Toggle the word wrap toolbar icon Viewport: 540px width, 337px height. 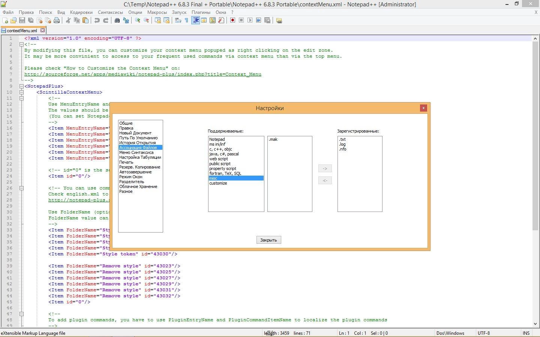coord(178,20)
